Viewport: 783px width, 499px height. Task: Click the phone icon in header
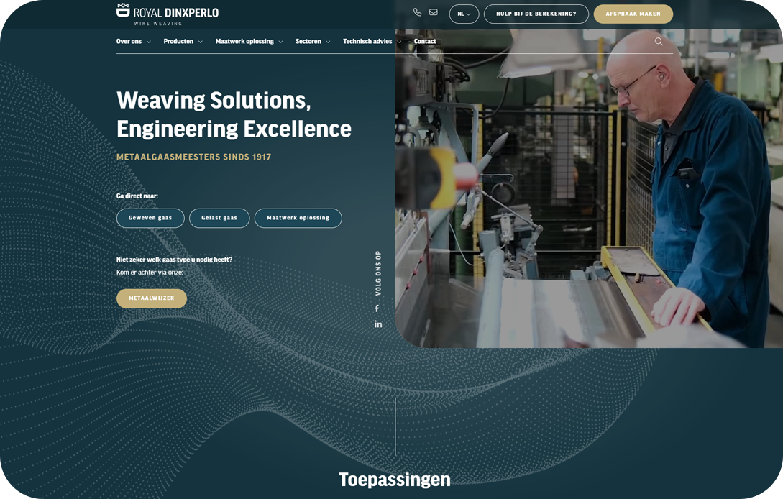click(418, 12)
